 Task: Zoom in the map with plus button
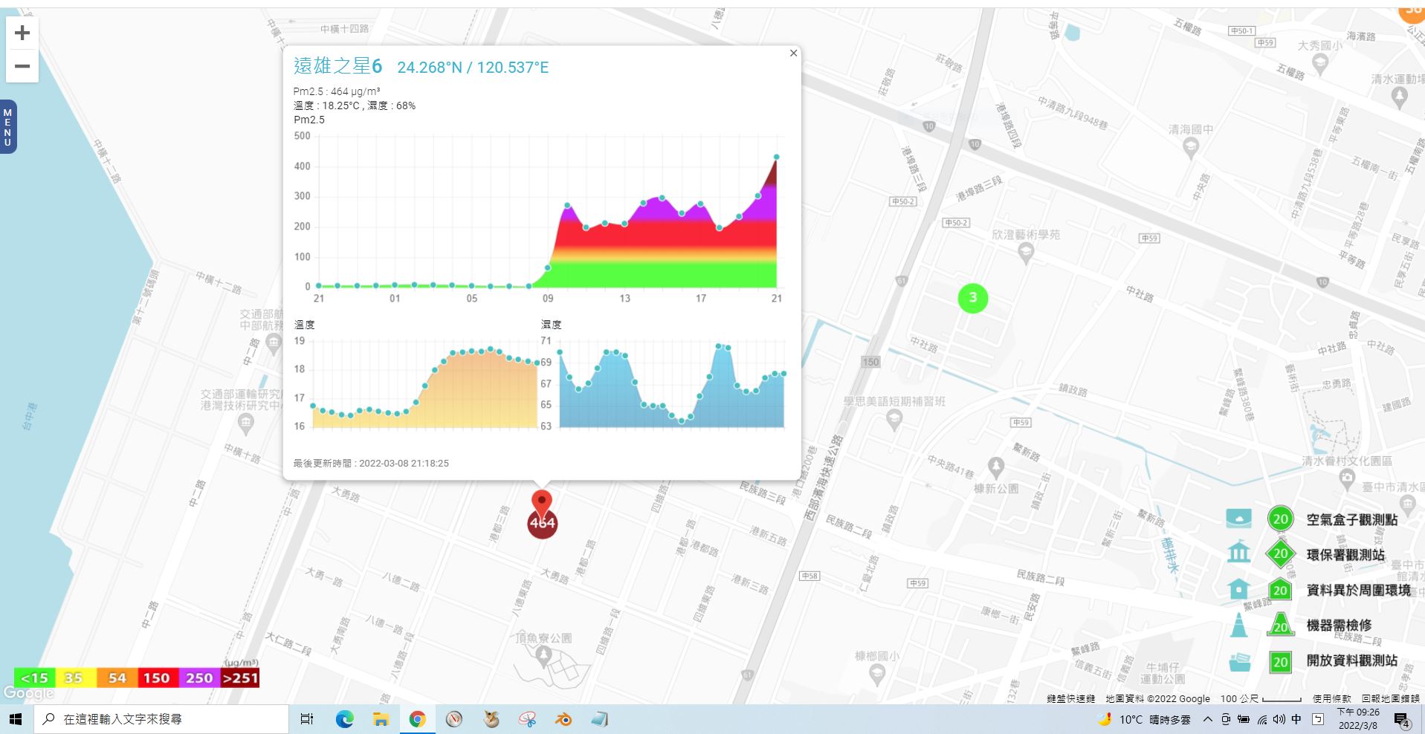click(22, 33)
